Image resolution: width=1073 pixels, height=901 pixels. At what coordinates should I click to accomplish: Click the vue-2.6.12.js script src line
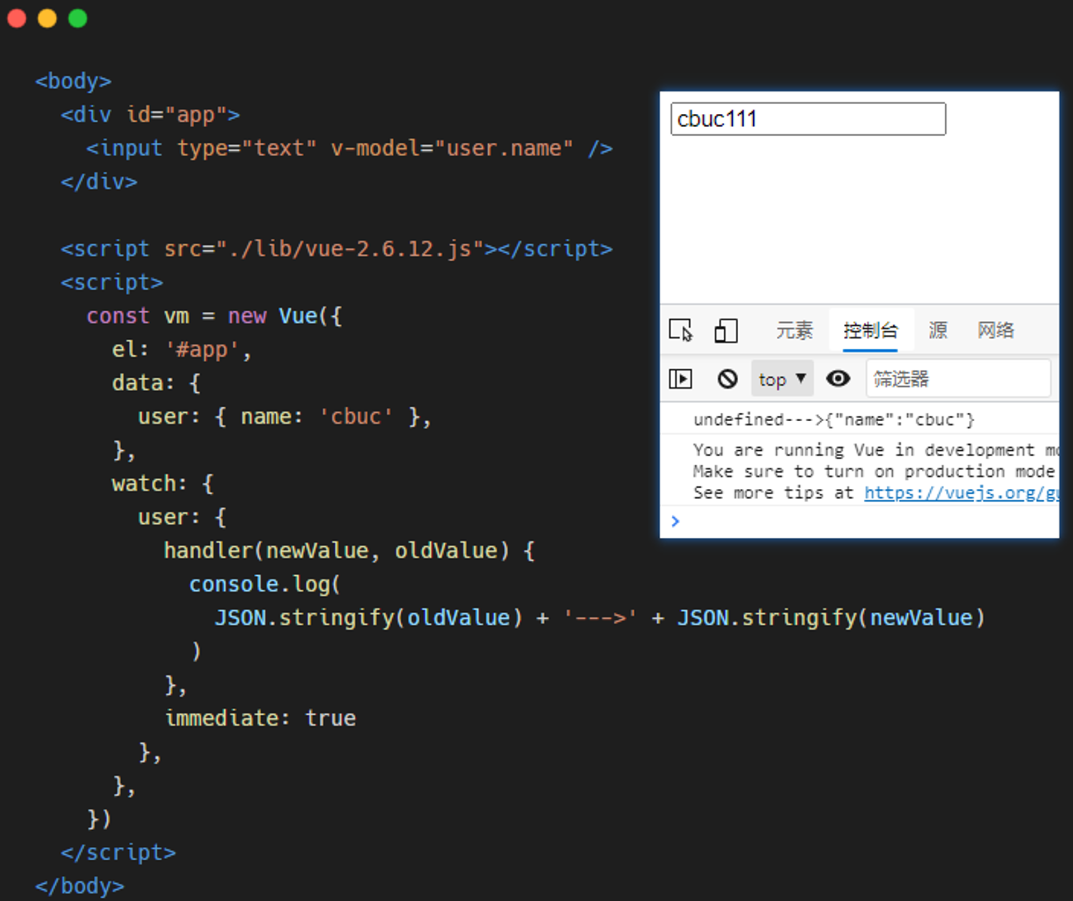pyautogui.click(x=336, y=249)
